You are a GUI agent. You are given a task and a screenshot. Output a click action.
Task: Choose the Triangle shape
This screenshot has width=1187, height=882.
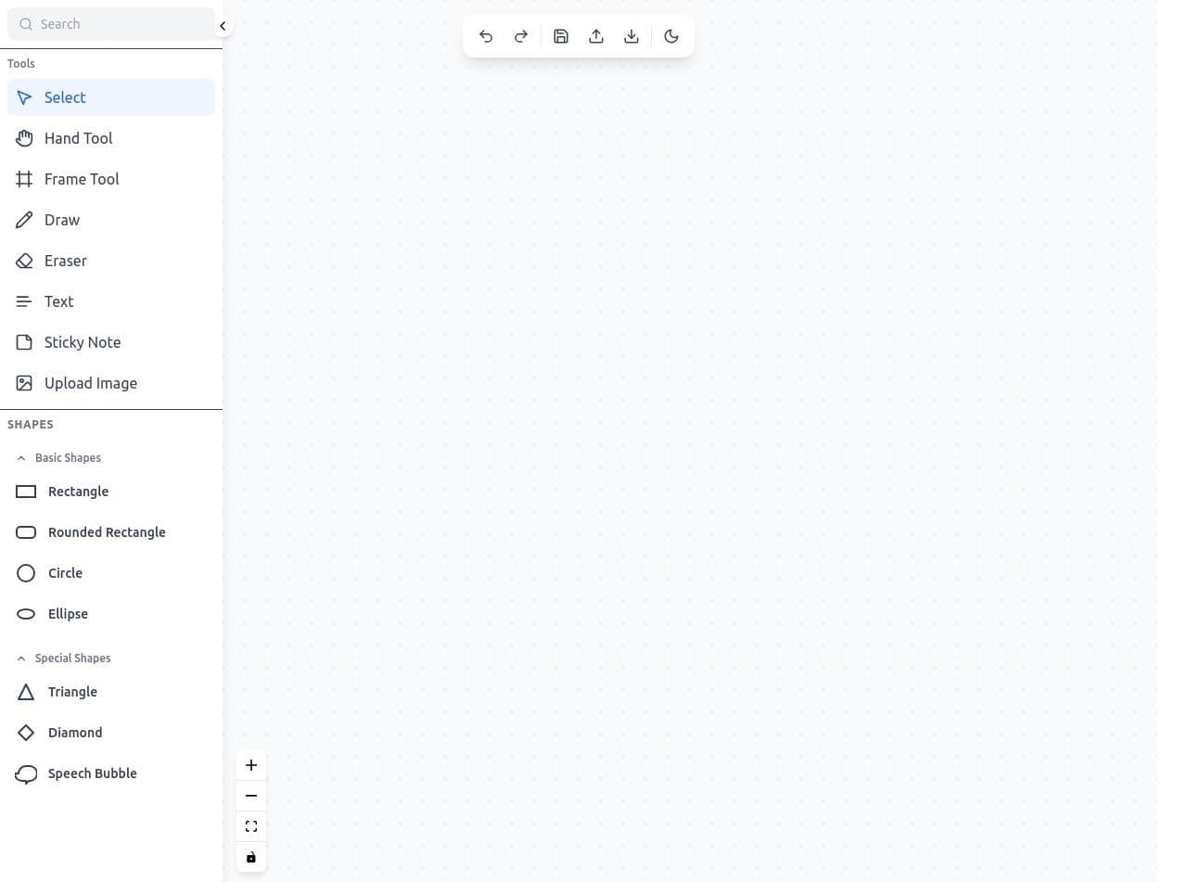coord(111,692)
